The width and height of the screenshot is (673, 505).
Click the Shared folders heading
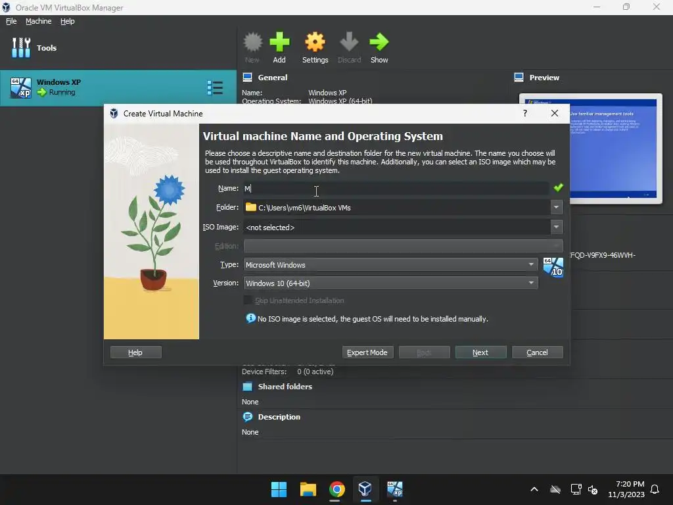(x=285, y=387)
